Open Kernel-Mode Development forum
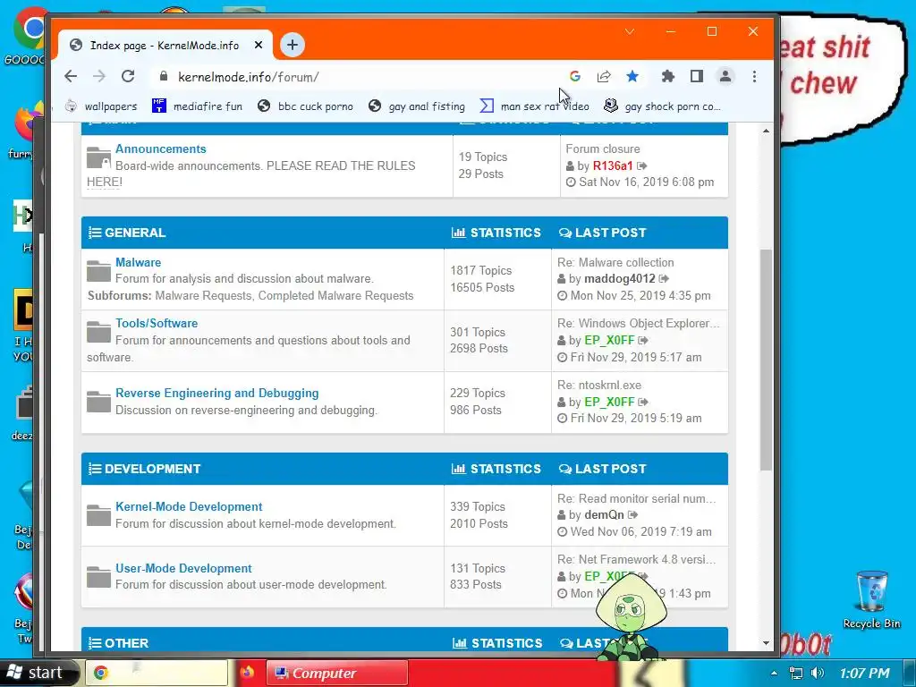The image size is (916, 687). (189, 506)
